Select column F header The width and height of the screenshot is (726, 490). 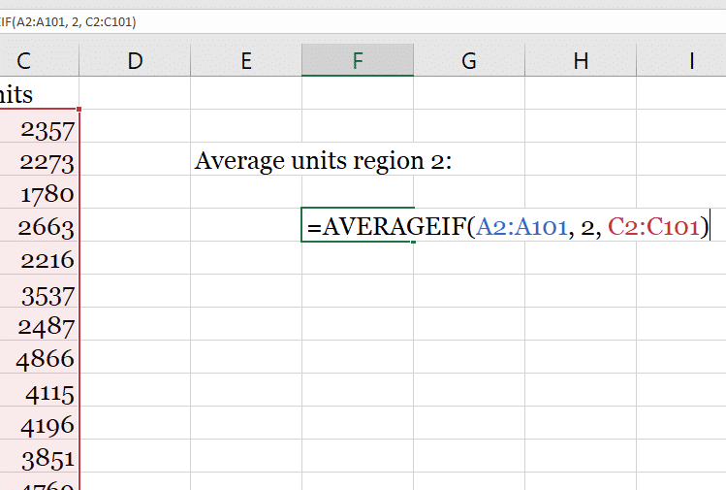coord(358,60)
